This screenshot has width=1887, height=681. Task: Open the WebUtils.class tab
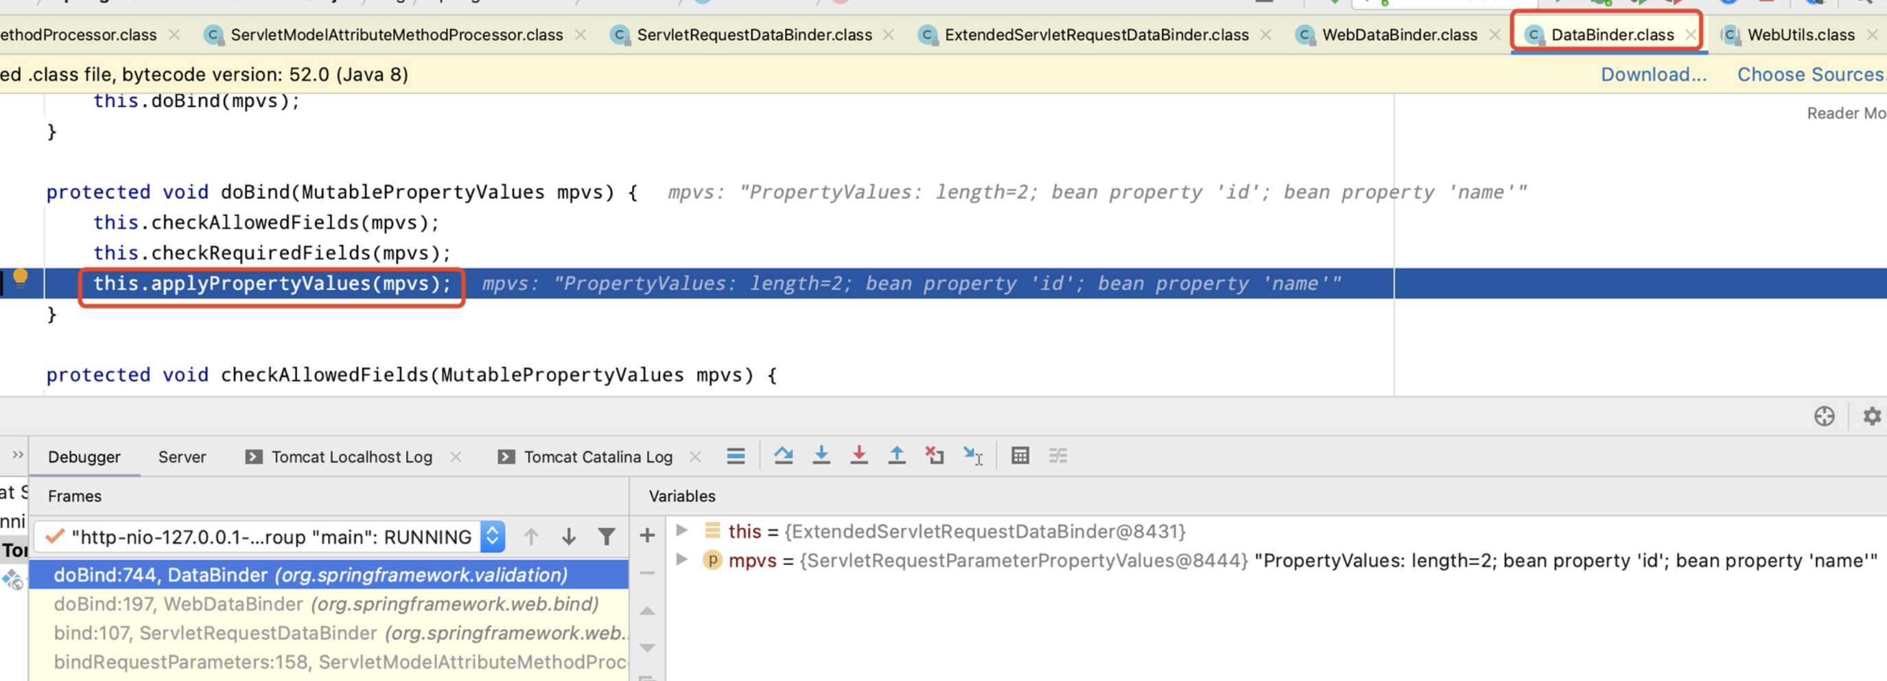[x=1801, y=34]
